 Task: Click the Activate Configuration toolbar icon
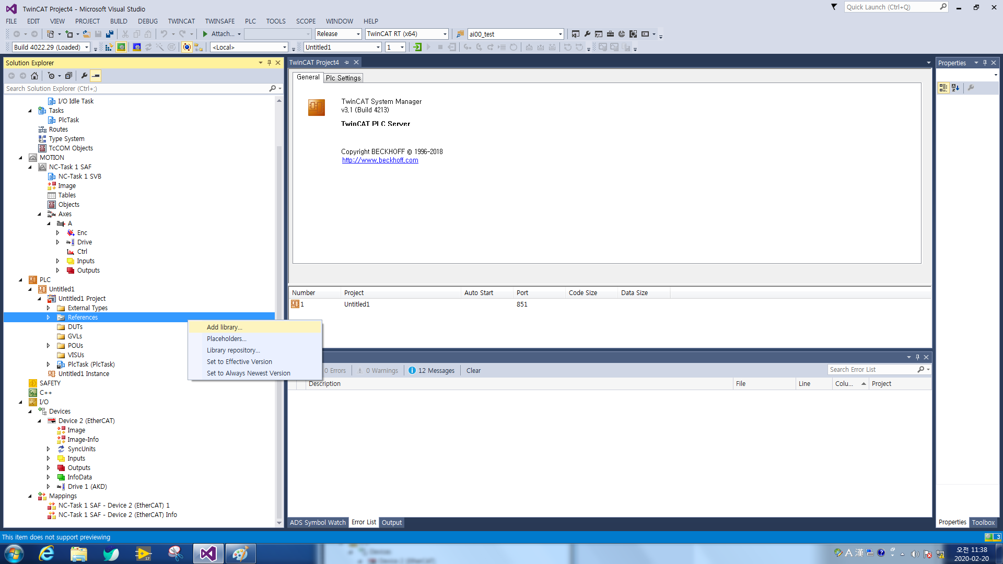[109, 48]
